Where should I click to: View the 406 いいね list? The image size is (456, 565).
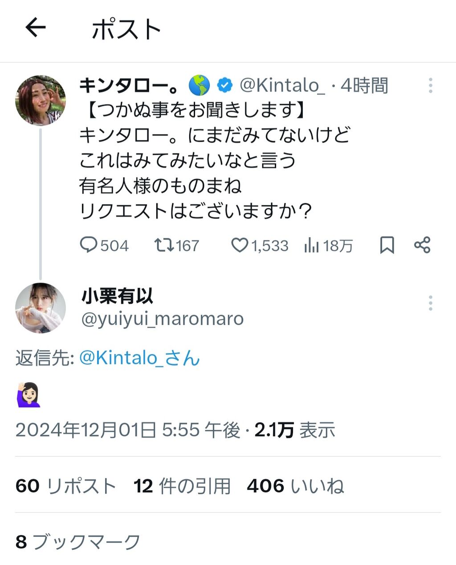pos(295,486)
